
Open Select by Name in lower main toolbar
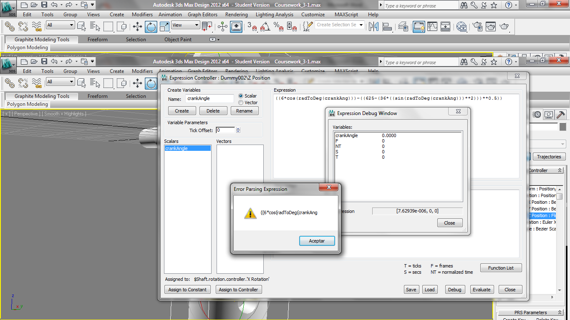95,83
